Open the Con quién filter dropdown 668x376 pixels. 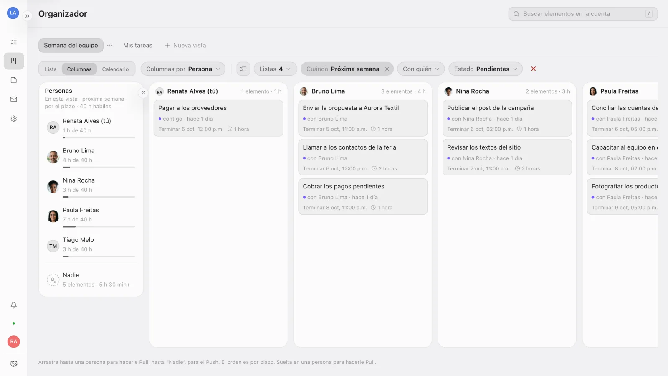point(421,69)
